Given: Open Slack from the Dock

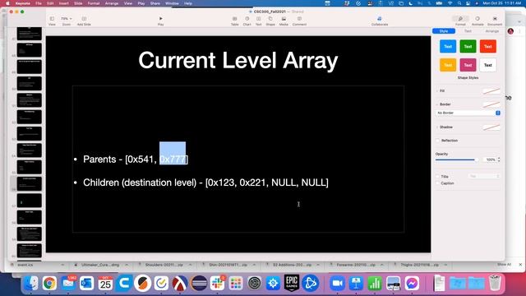Looking at the screenshot, I should tap(217, 283).
